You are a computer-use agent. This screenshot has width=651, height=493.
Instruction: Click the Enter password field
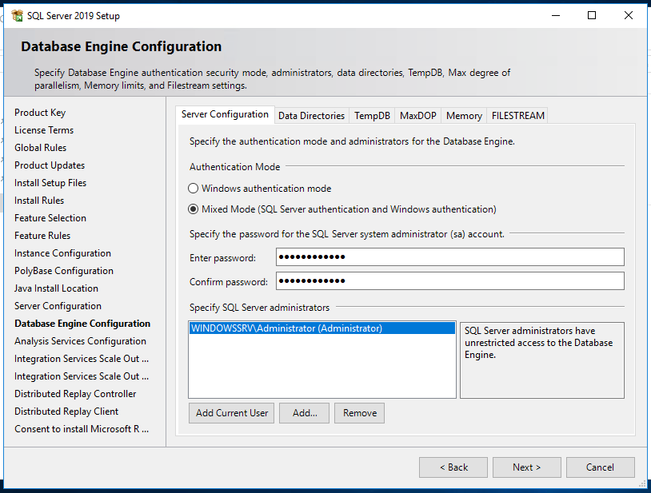(x=450, y=257)
